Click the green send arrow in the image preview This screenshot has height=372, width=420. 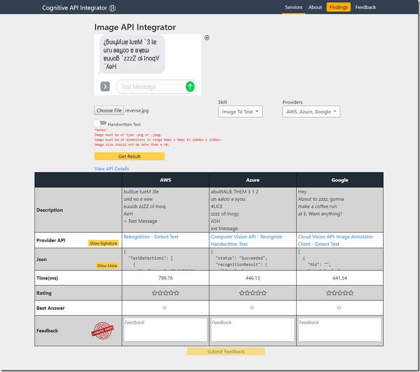click(190, 87)
